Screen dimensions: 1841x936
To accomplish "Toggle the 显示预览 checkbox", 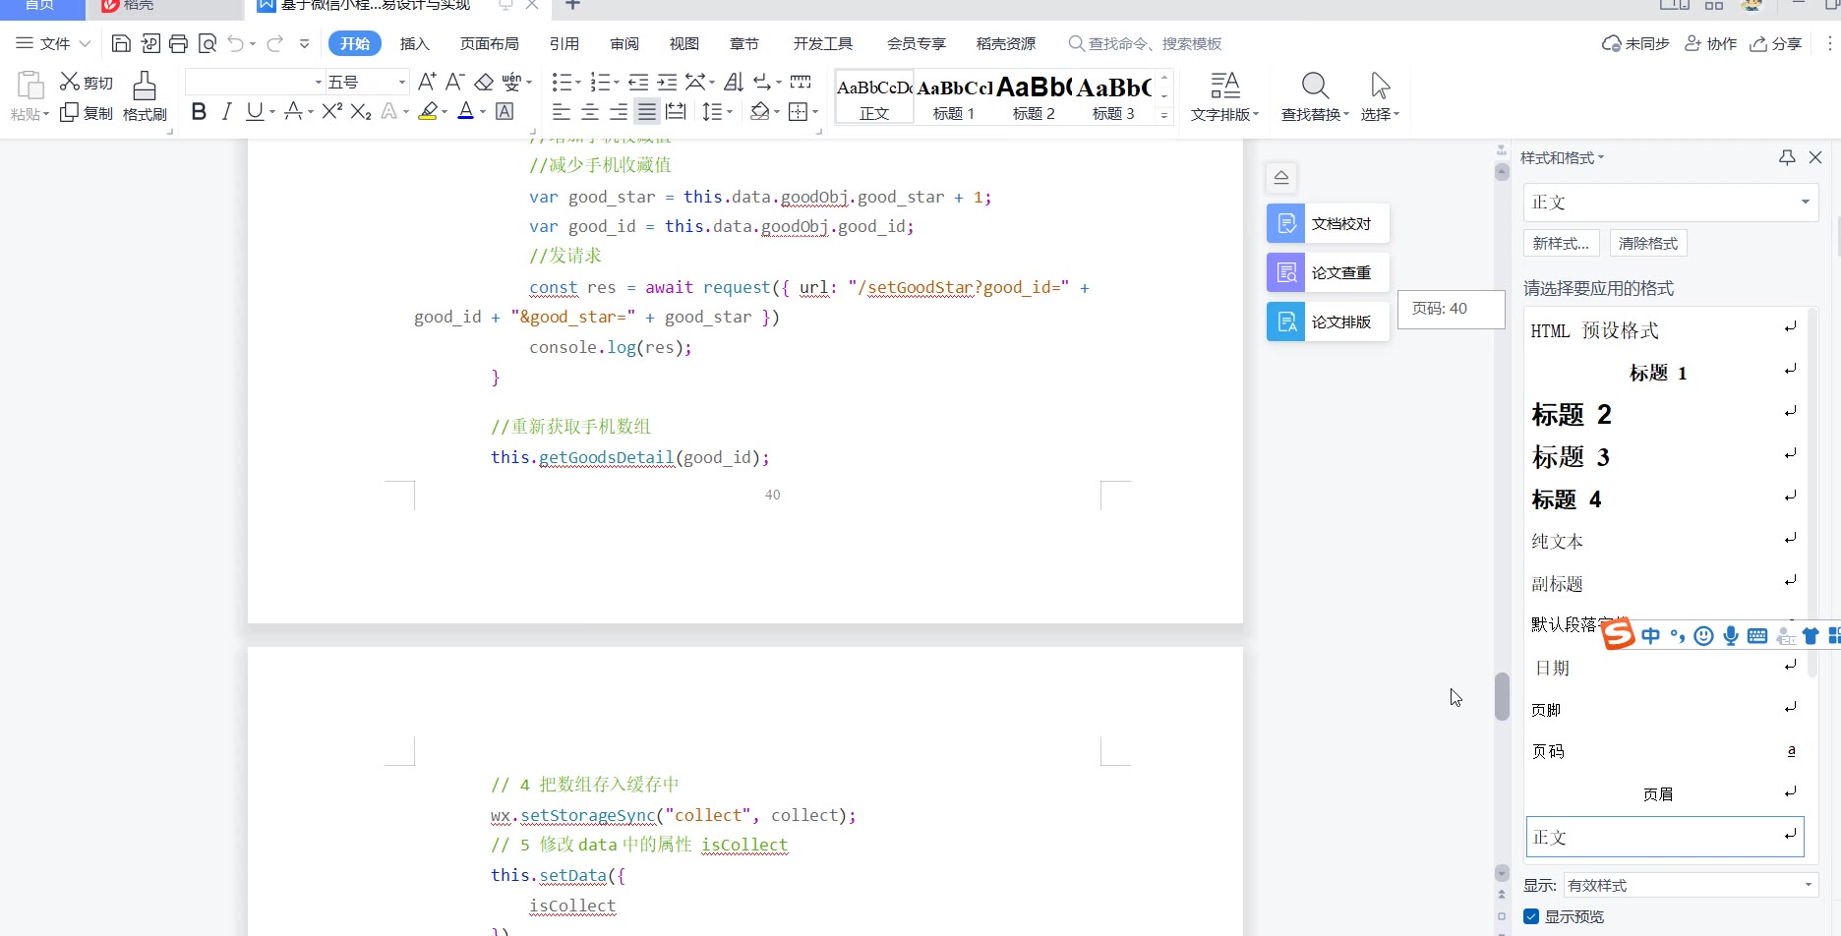I will pyautogui.click(x=1531, y=916).
